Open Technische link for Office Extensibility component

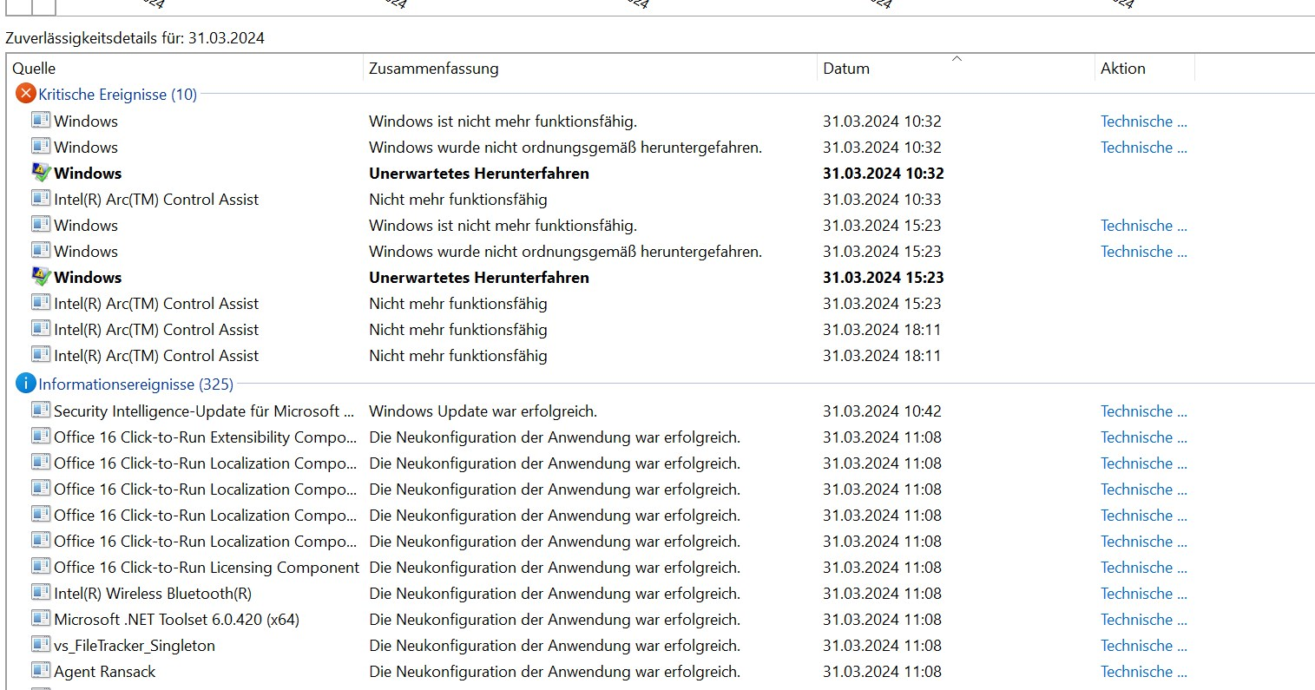[x=1144, y=437]
